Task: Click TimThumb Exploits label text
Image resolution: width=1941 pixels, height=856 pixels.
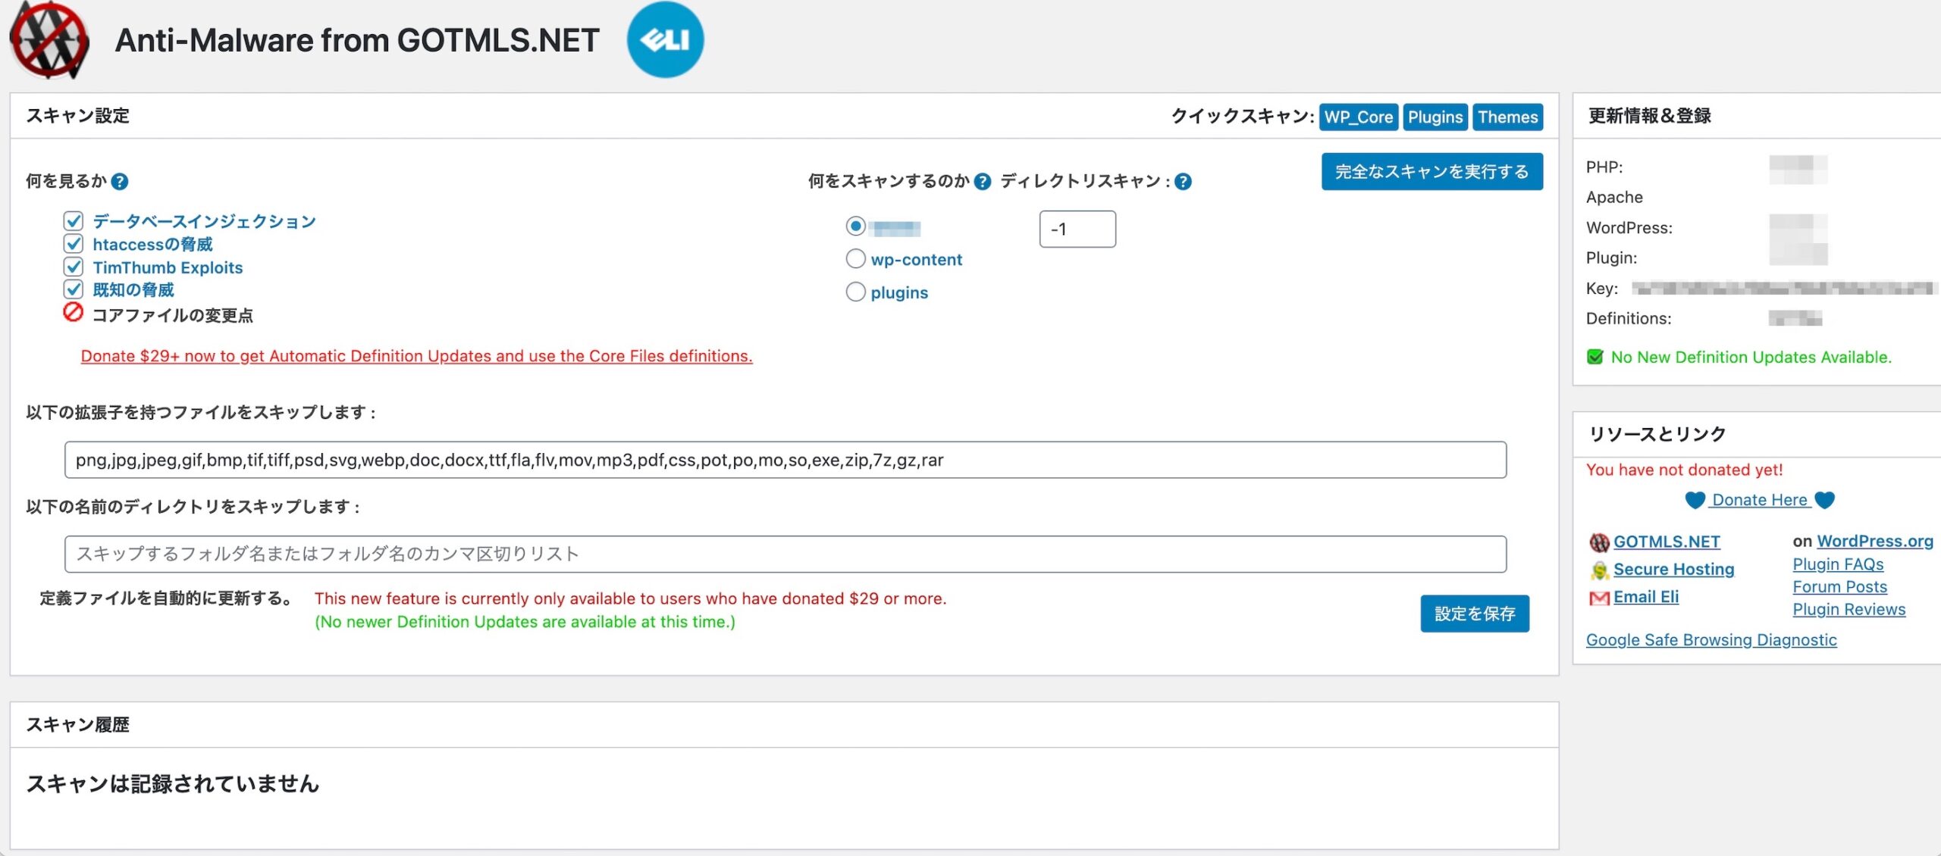Action: point(168,267)
